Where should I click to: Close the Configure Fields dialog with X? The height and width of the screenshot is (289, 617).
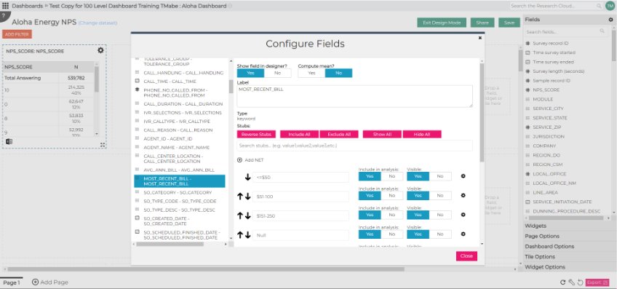tap(479, 38)
